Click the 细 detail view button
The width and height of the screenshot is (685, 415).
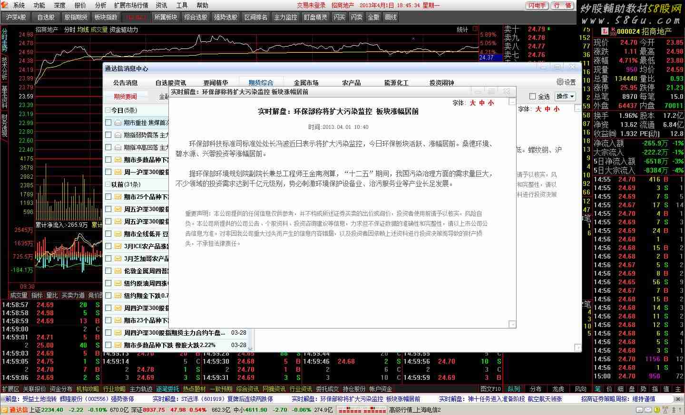coord(620,389)
